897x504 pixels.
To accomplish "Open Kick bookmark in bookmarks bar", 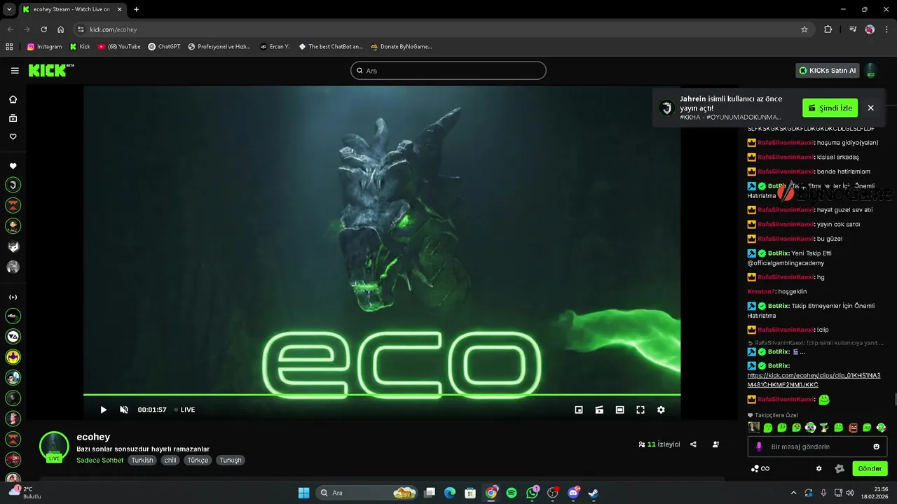I will click(80, 47).
